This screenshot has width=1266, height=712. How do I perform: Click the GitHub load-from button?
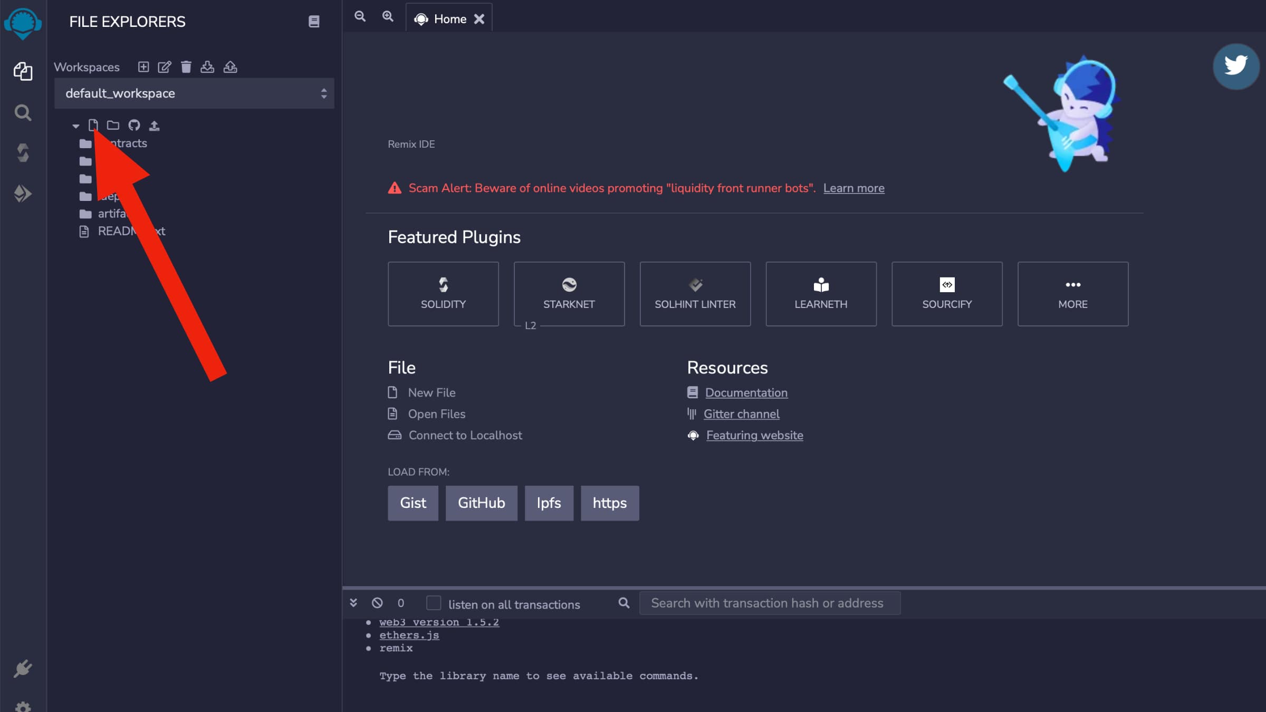pyautogui.click(x=481, y=503)
